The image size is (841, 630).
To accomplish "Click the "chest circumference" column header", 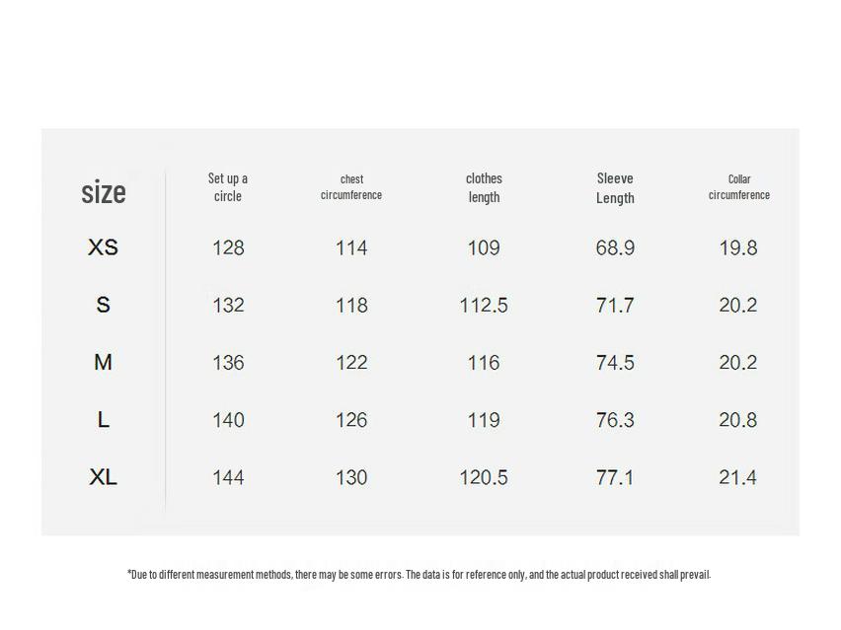I will pyautogui.click(x=351, y=187).
